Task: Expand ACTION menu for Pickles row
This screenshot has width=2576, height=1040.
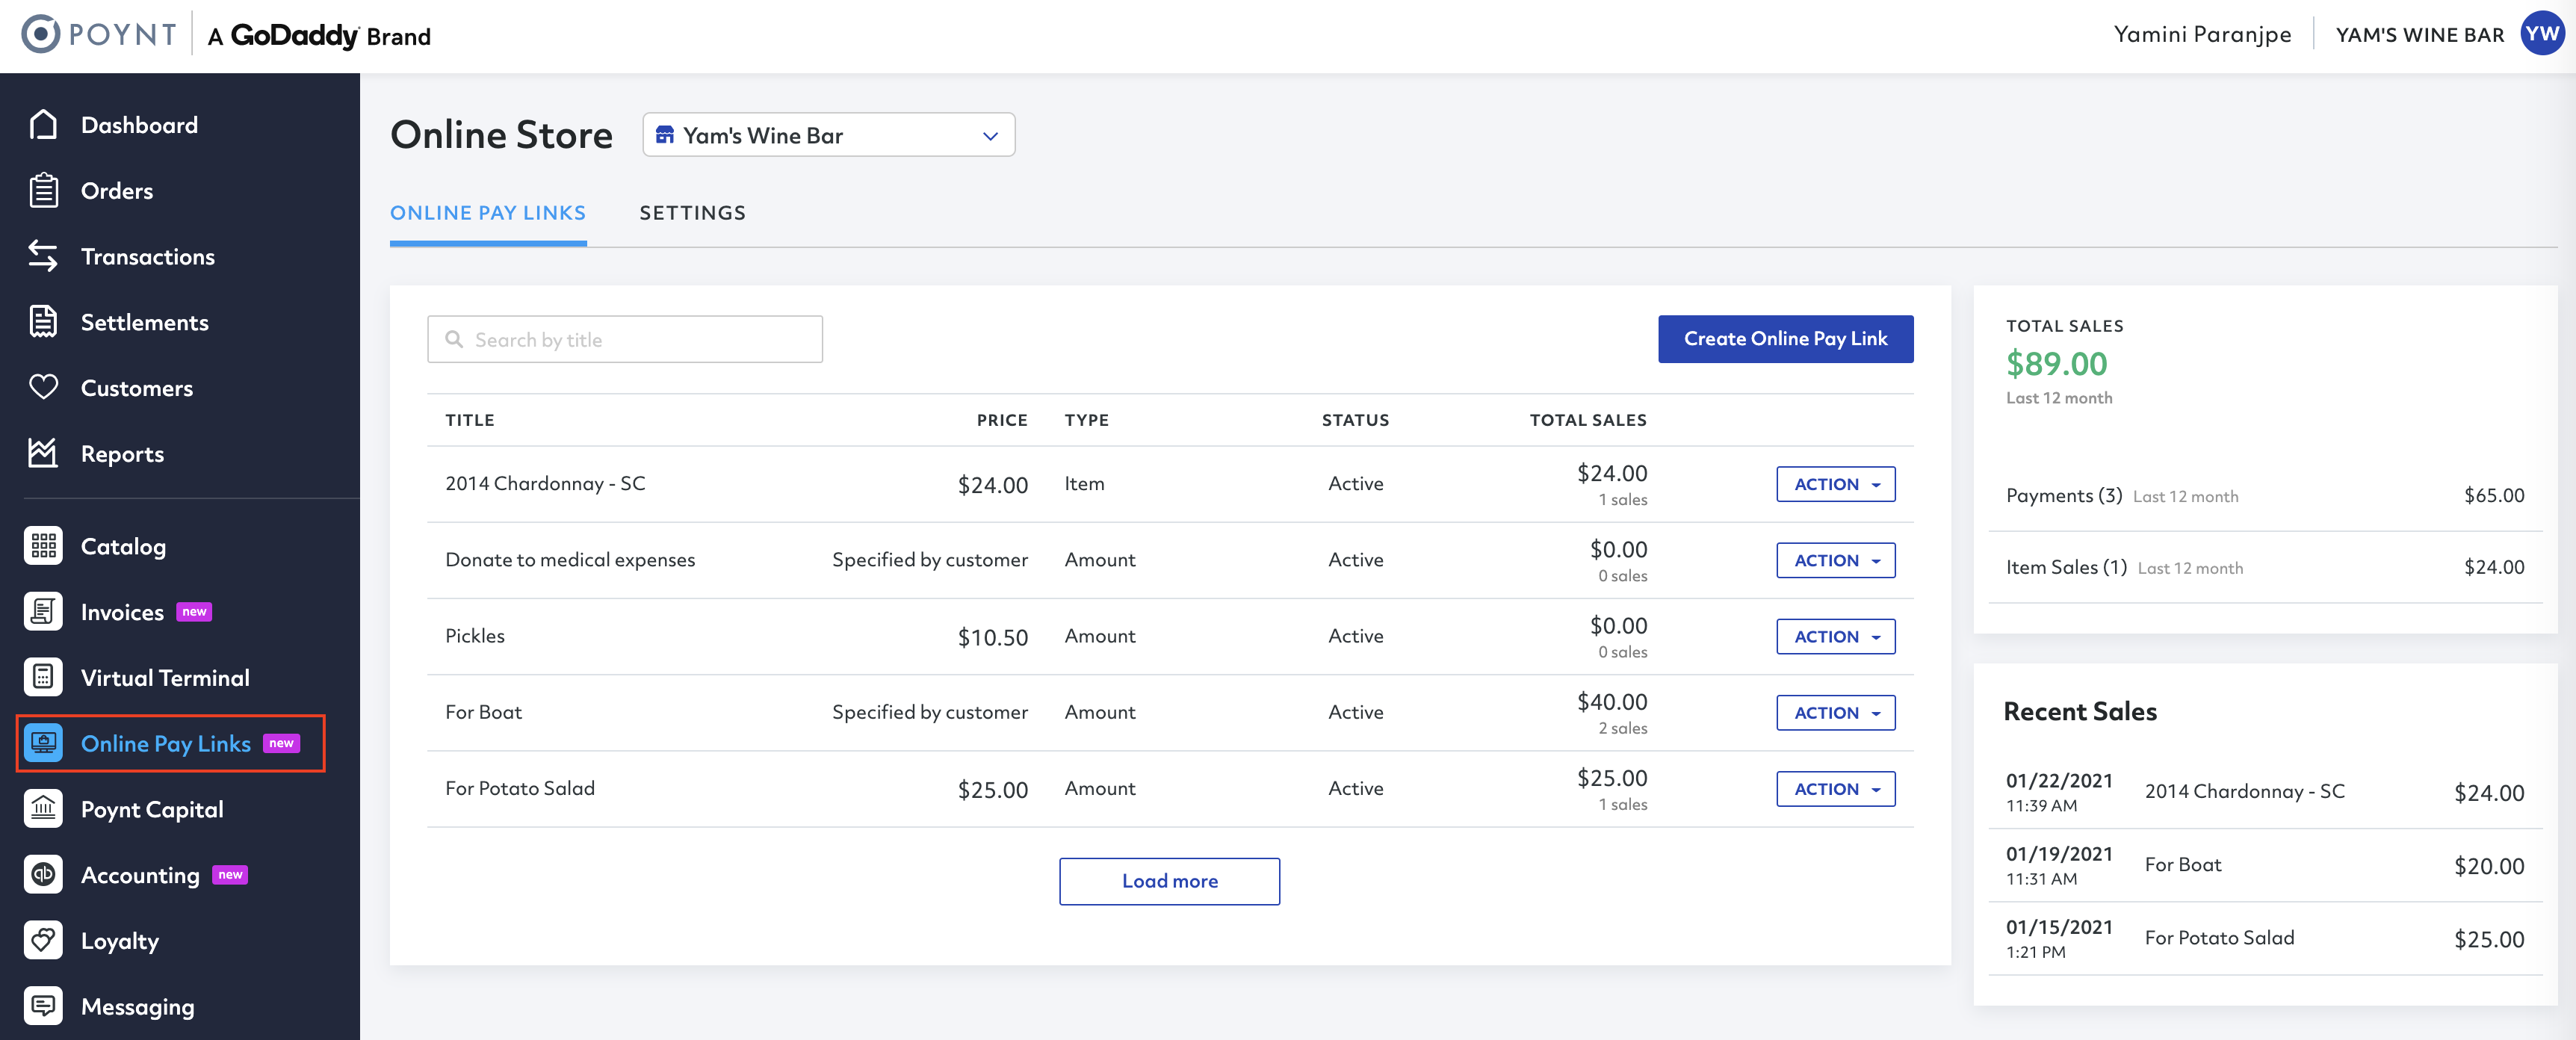Action: [x=1835, y=637]
